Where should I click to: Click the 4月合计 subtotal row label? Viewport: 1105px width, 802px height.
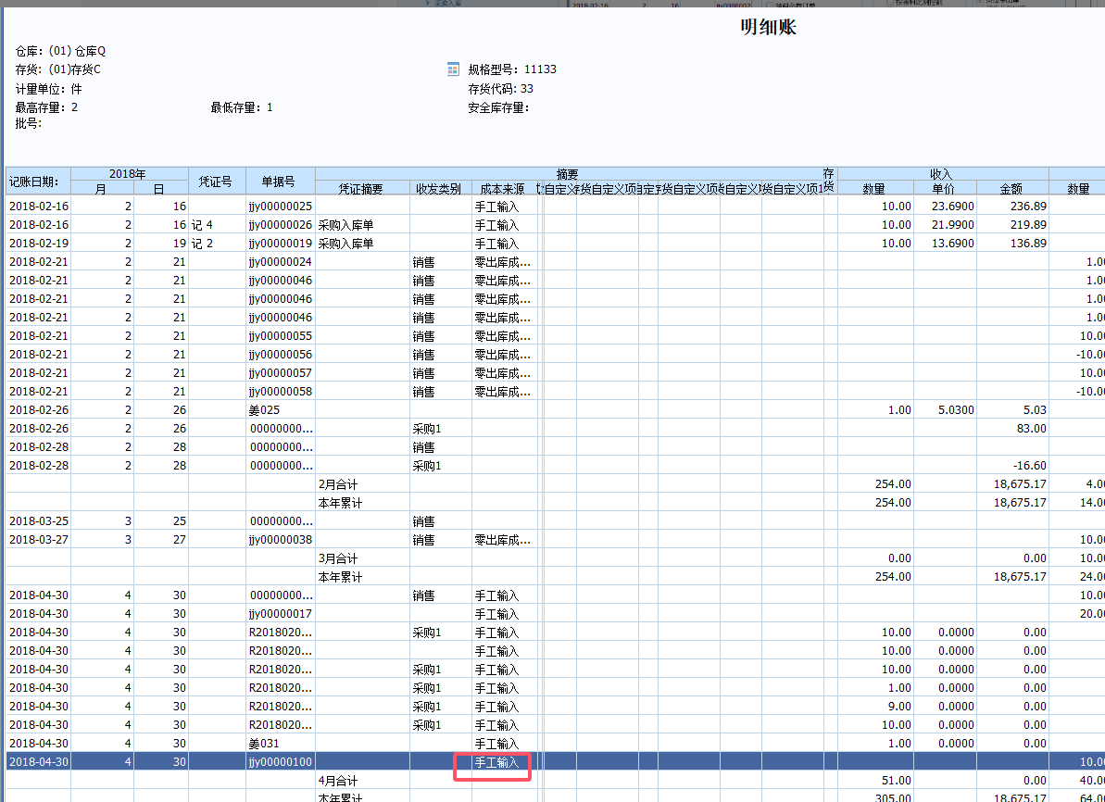click(x=338, y=780)
